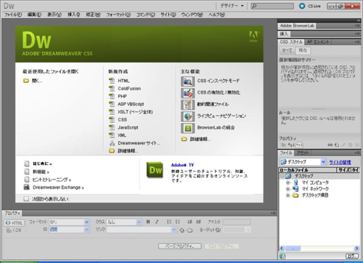Create a new ColdFusion document
Screen dimensions: 363x263
pyautogui.click(x=129, y=89)
